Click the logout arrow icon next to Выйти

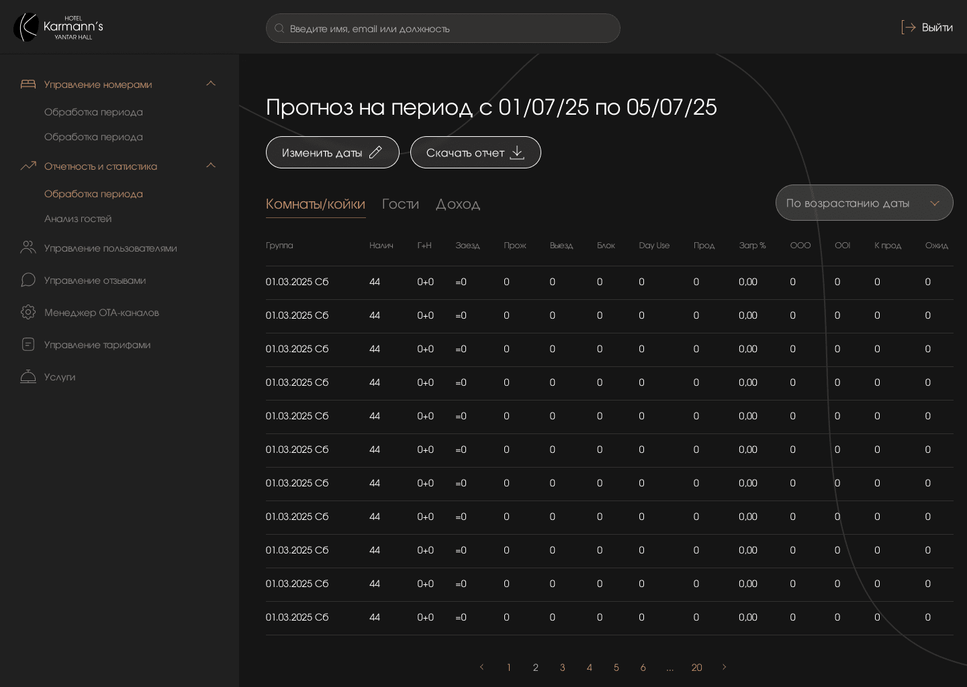tap(909, 27)
